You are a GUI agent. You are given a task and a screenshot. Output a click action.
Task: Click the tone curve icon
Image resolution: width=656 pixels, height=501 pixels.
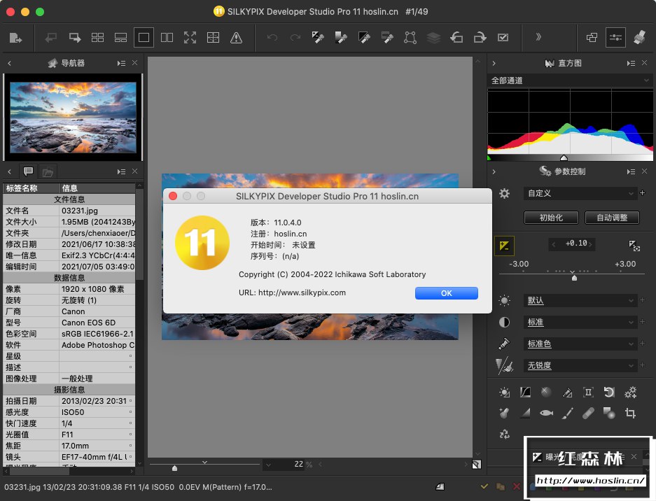[525, 393]
